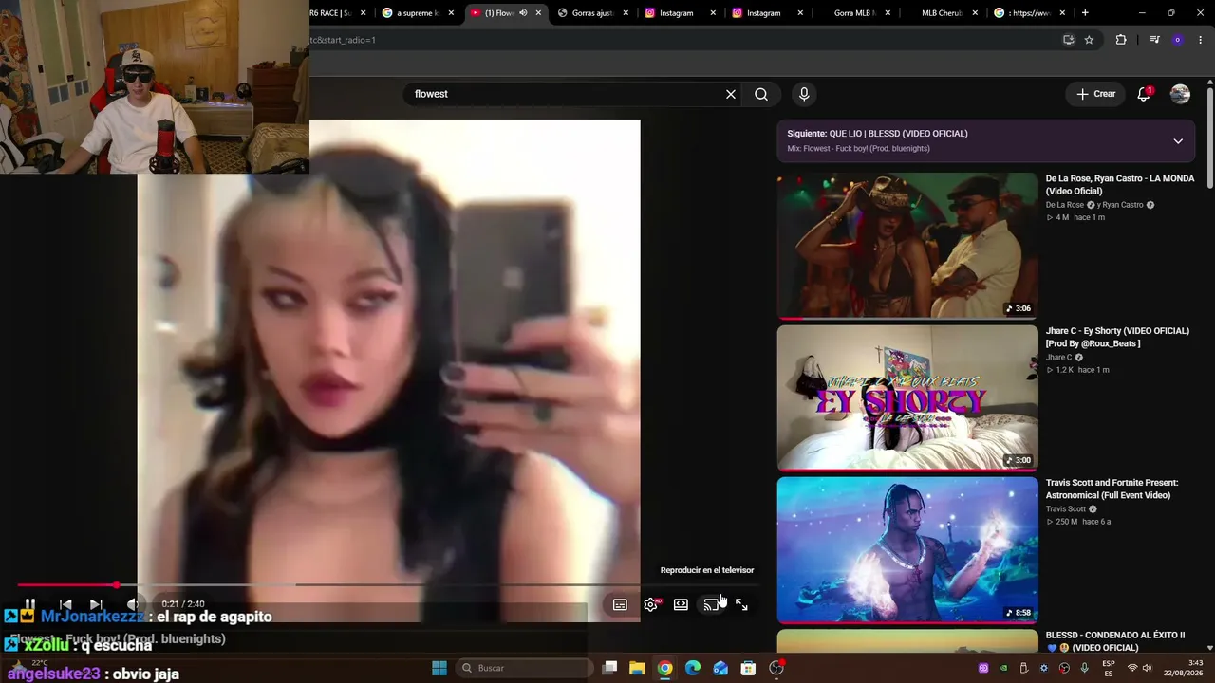Viewport: 1215px width, 683px height.
Task: Open the system tray volume control
Action: pyautogui.click(x=1147, y=668)
